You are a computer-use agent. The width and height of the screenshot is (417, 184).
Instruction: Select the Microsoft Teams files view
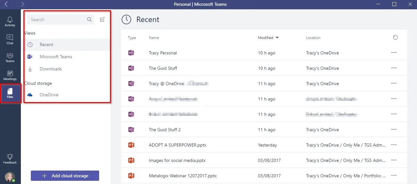point(56,57)
